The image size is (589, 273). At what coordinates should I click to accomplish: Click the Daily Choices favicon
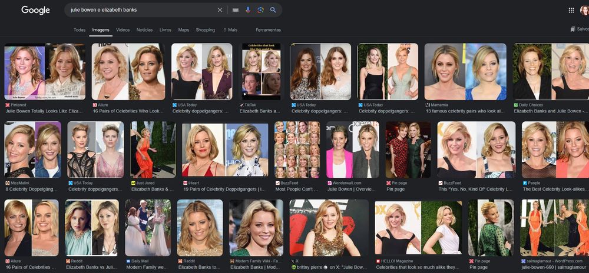pos(516,105)
